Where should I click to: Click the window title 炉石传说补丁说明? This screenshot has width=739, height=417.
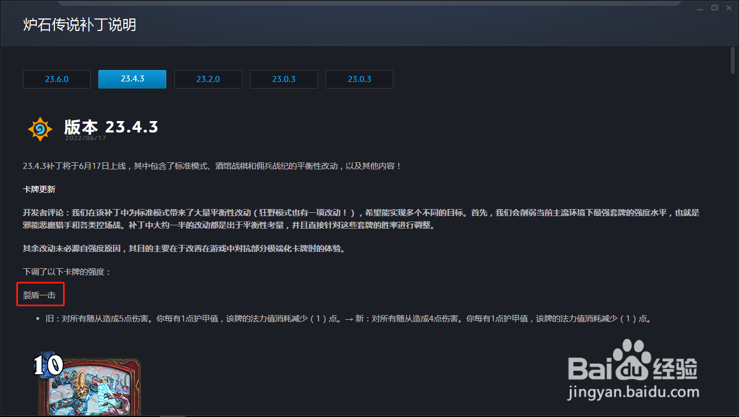(x=79, y=25)
